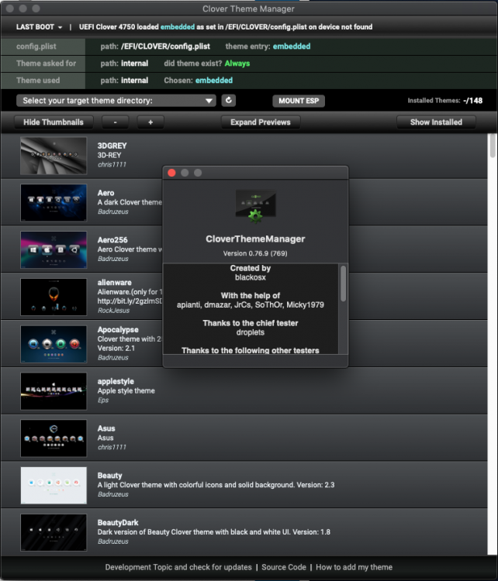This screenshot has width=498, height=581.
Task: Click Eps author name under applestyle
Action: 103,401
